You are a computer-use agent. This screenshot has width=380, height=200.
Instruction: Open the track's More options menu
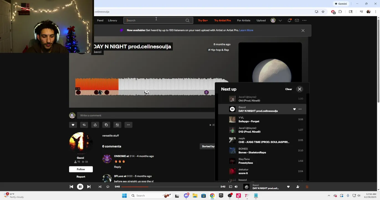click(128, 125)
